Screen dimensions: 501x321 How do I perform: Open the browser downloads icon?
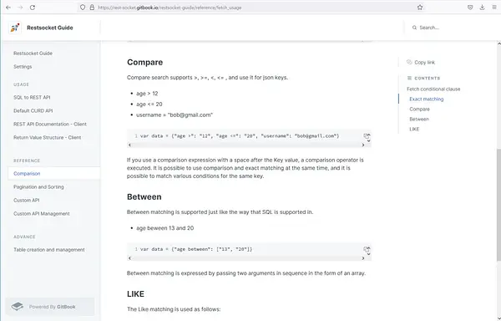[x=482, y=8]
